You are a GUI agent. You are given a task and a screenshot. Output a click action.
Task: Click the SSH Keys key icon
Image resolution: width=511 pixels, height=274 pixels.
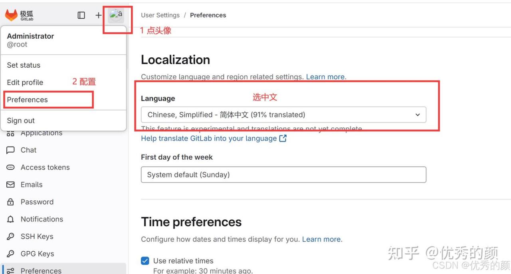(11, 237)
